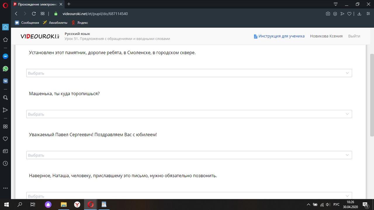374x210 pixels.
Task: Open the four-squares grid icon in sidebar
Action: (x=5, y=127)
